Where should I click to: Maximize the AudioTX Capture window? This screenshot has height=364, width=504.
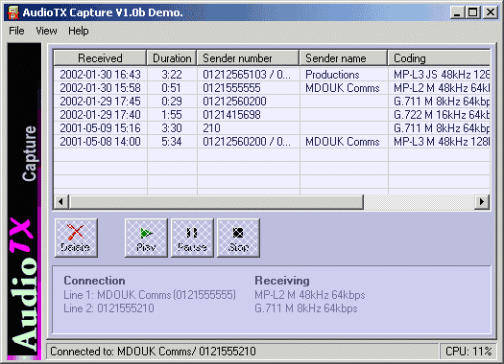[473, 12]
